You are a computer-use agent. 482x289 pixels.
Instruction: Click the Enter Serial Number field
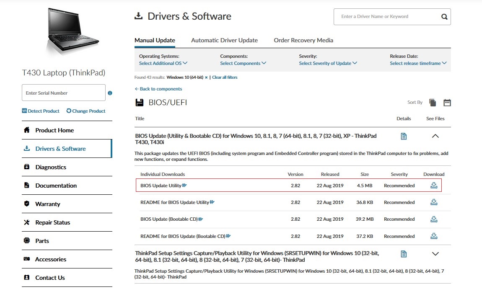click(x=63, y=93)
